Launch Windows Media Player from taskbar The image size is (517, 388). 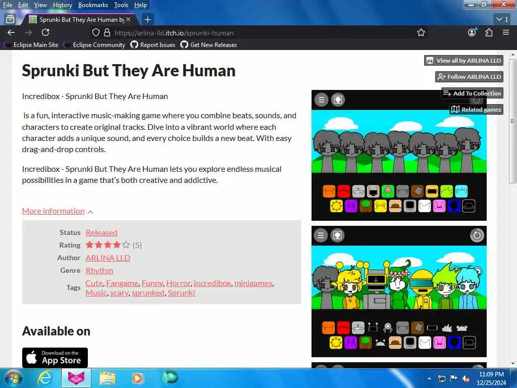point(138,378)
